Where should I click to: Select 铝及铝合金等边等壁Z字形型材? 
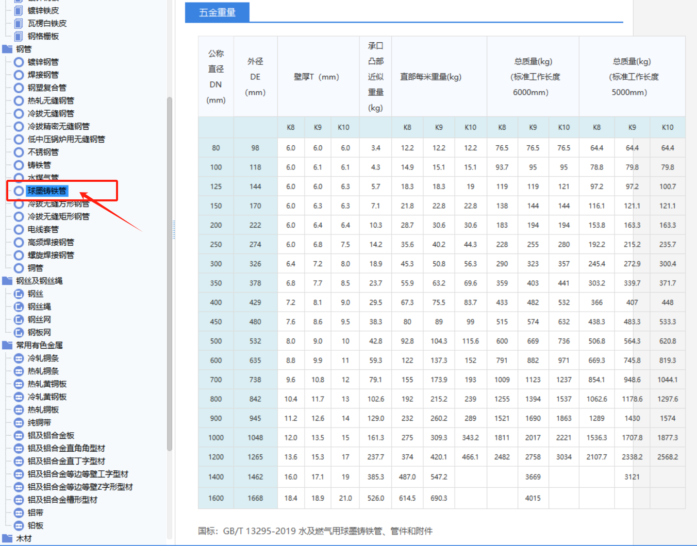tap(80, 487)
